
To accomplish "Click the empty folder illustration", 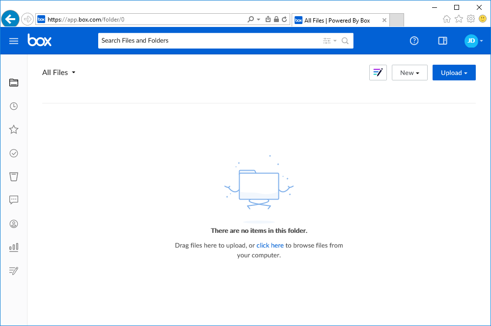I will [x=259, y=189].
